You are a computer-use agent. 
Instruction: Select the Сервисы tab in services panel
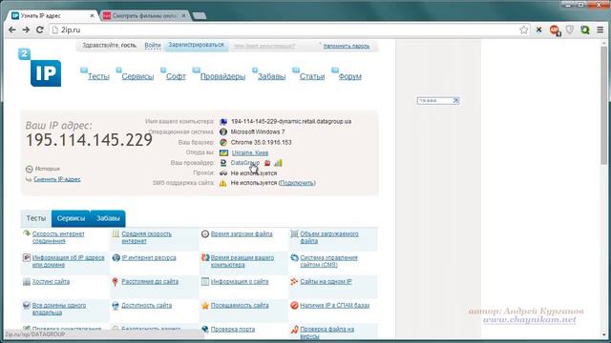click(x=71, y=218)
